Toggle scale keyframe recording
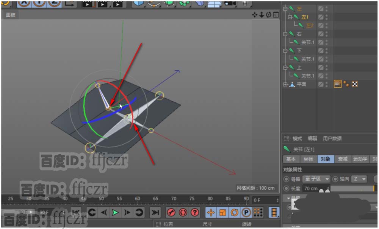Image resolution: width=379 pixels, height=229 pixels. 222,213
